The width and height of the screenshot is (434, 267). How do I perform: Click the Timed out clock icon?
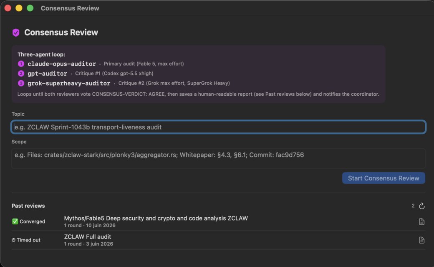(x=13, y=240)
